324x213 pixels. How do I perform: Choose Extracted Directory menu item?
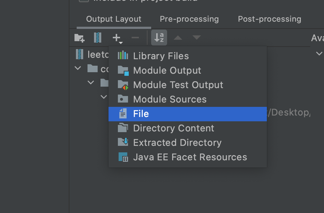(x=177, y=143)
